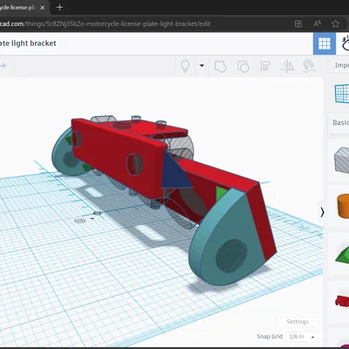Pick the red Text shape
The width and height of the screenshot is (349, 349).
coord(342,301)
